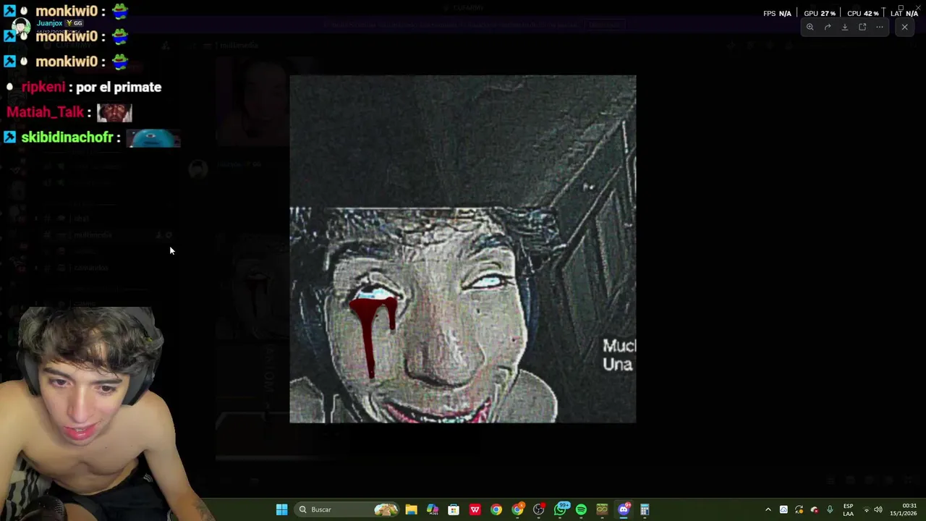Click the cloud sync tray icon
The height and width of the screenshot is (521, 926).
click(783, 509)
